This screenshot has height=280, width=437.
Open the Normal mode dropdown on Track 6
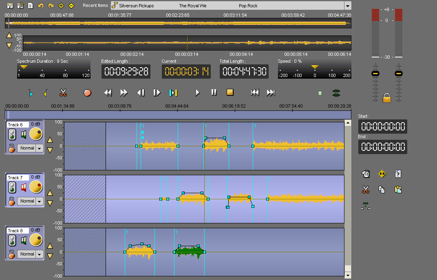[x=40, y=148]
